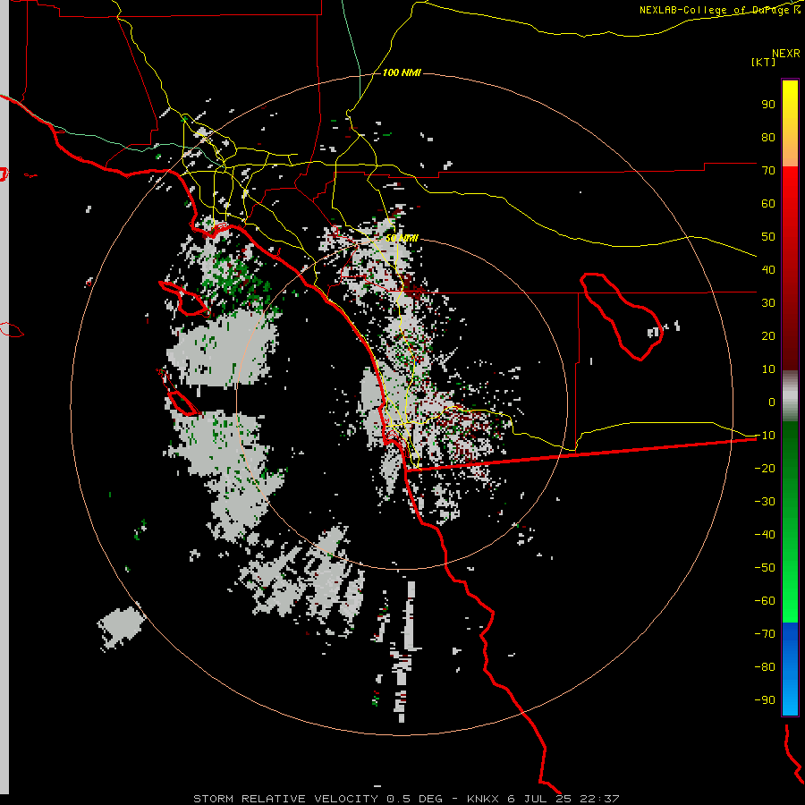Select the -80 value on velocity scale

click(765, 667)
